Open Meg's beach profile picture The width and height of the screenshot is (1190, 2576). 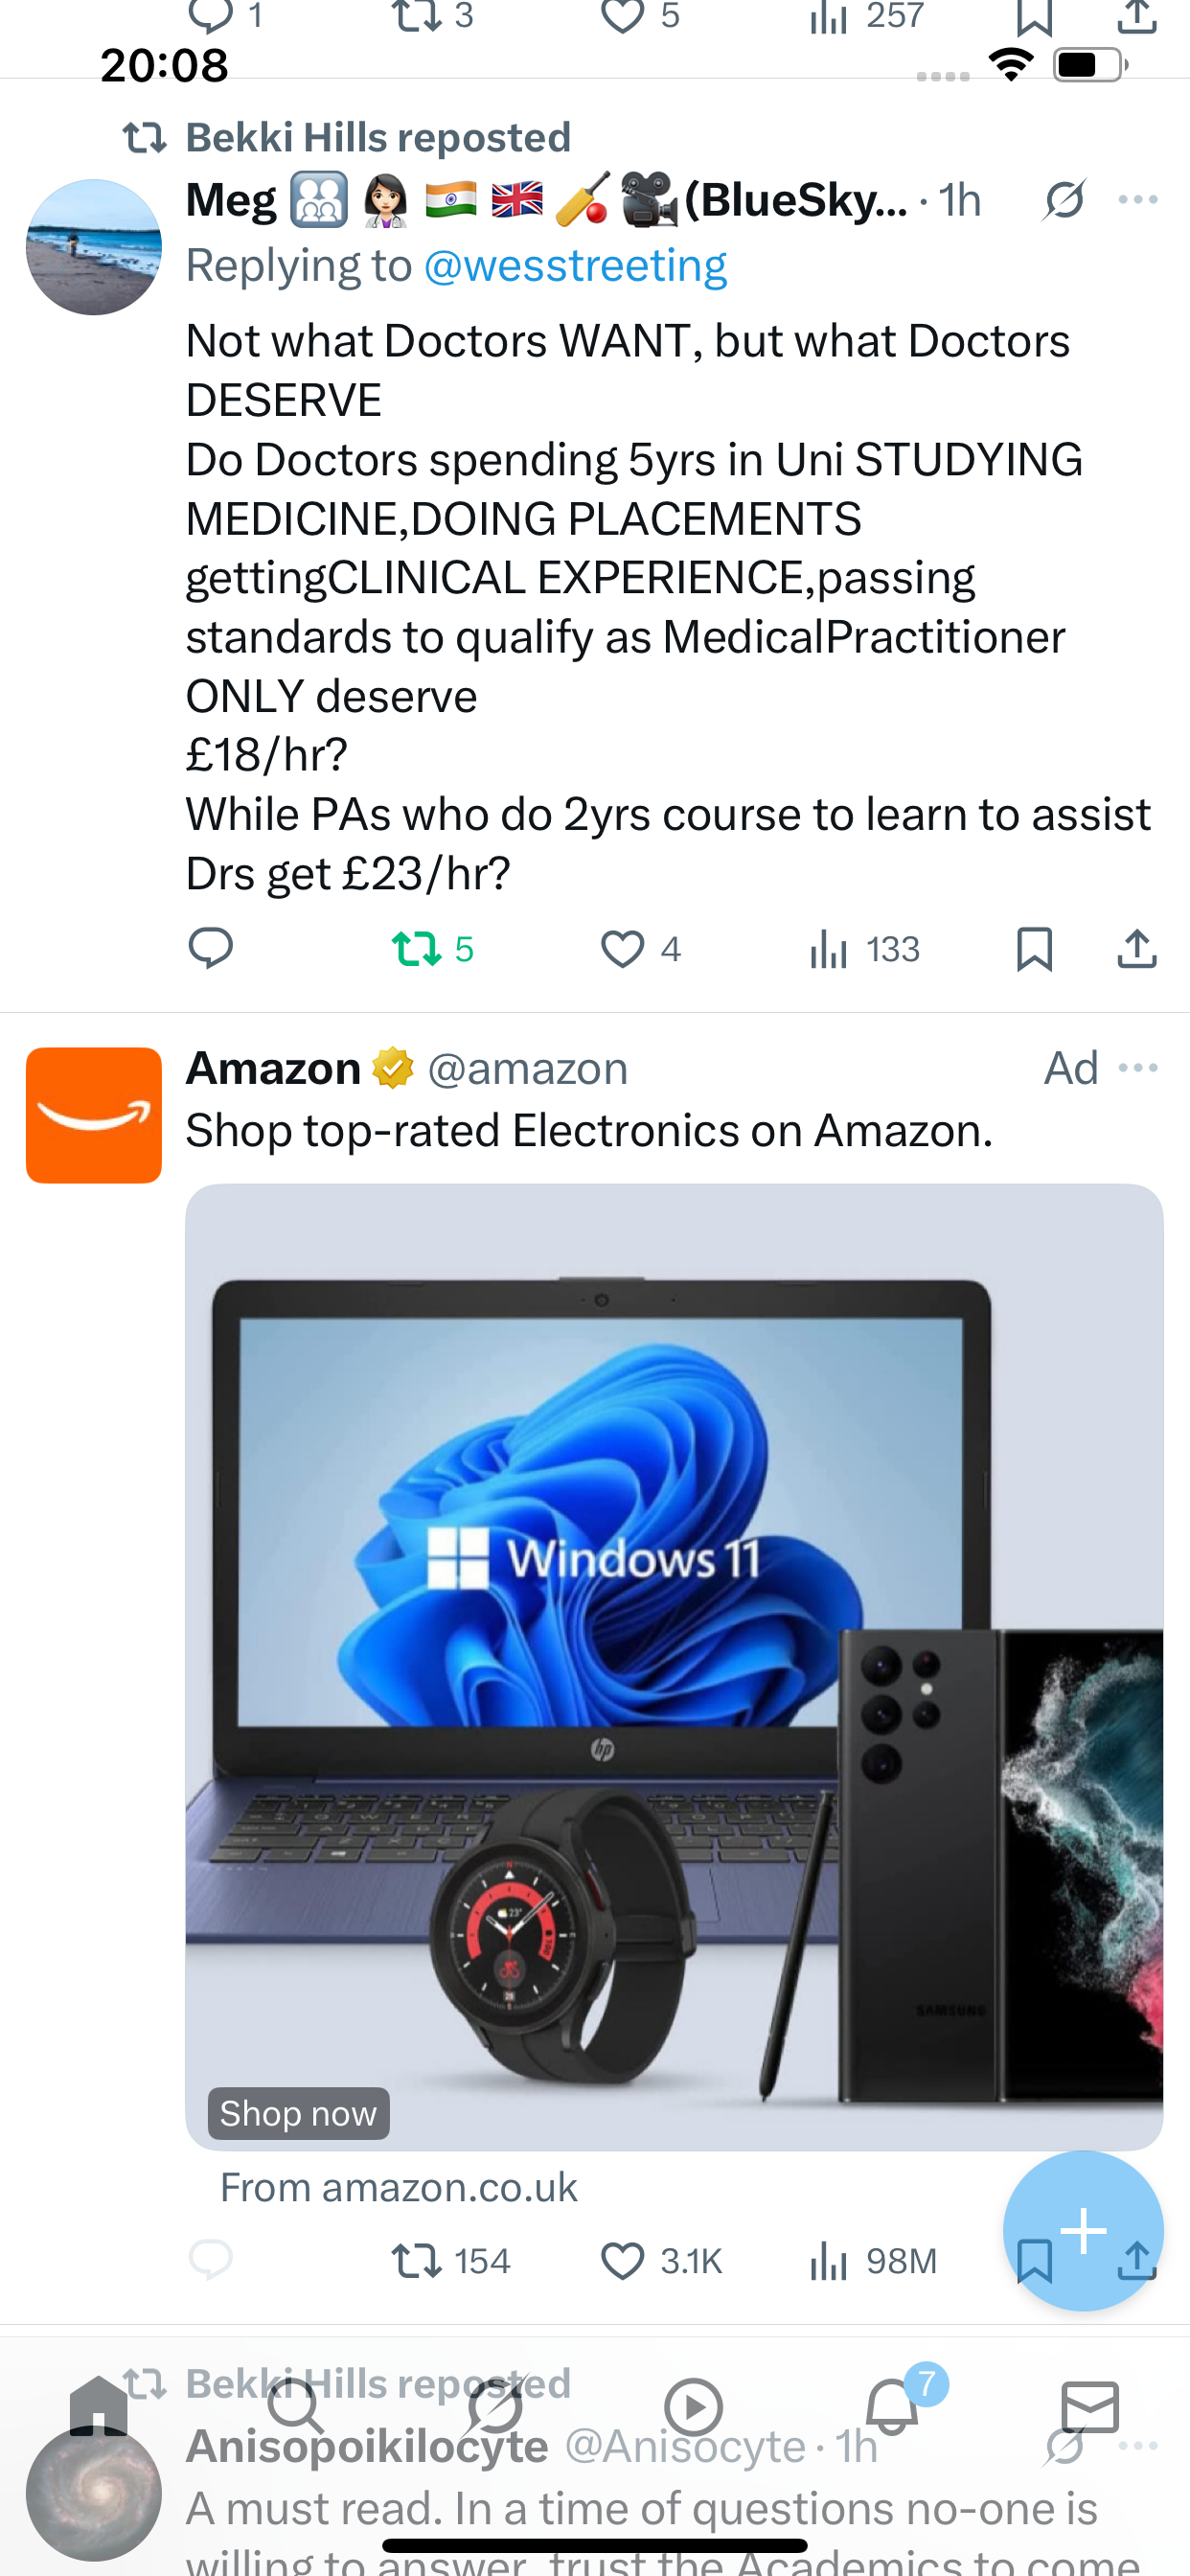(94, 247)
